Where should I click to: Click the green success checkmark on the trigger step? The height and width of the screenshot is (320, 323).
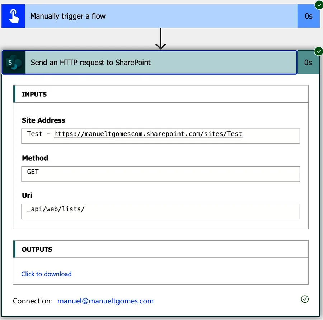tap(319, 5)
